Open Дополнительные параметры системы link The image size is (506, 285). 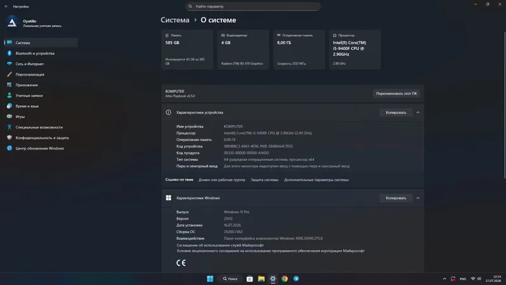316,180
